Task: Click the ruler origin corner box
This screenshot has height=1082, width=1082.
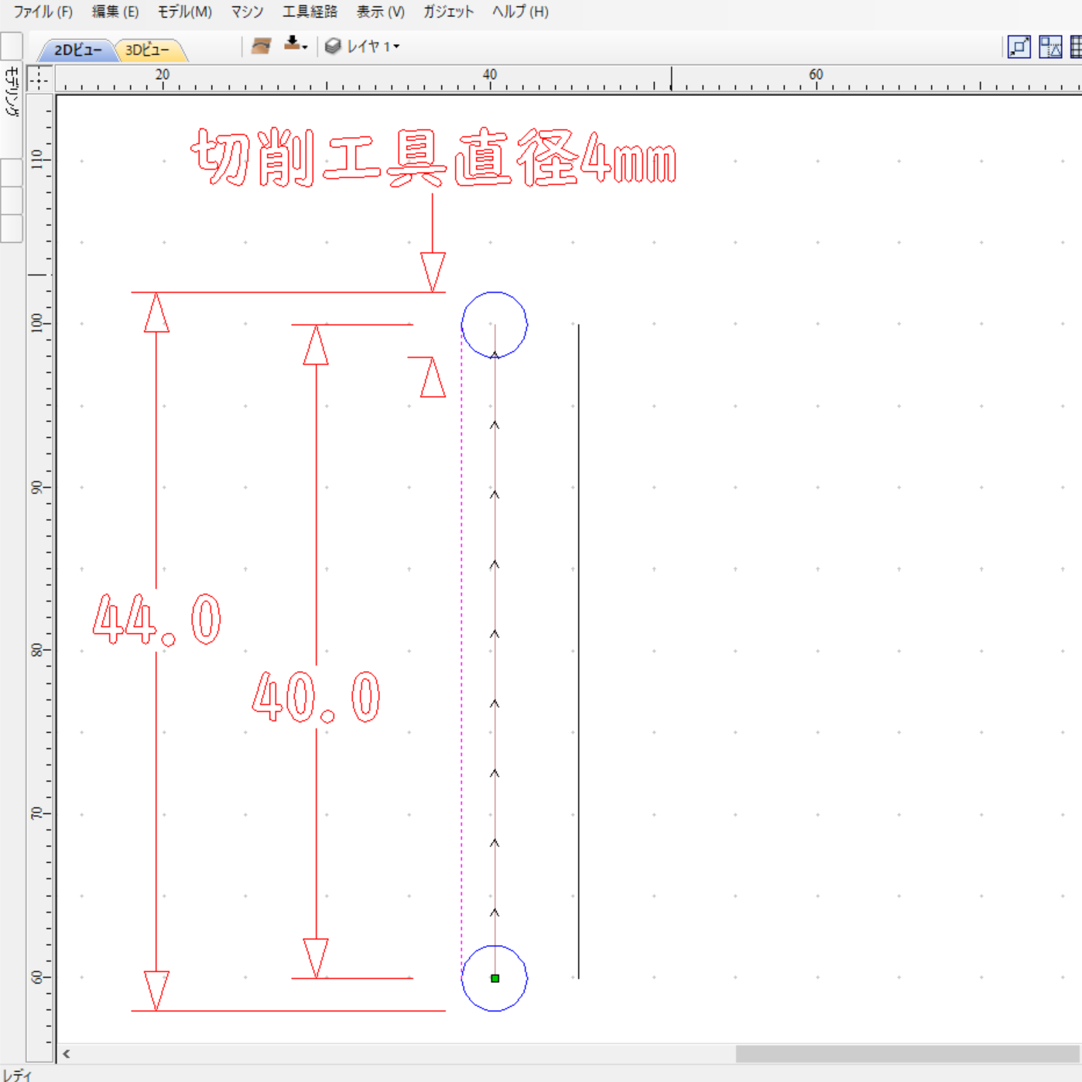Action: click(x=39, y=78)
